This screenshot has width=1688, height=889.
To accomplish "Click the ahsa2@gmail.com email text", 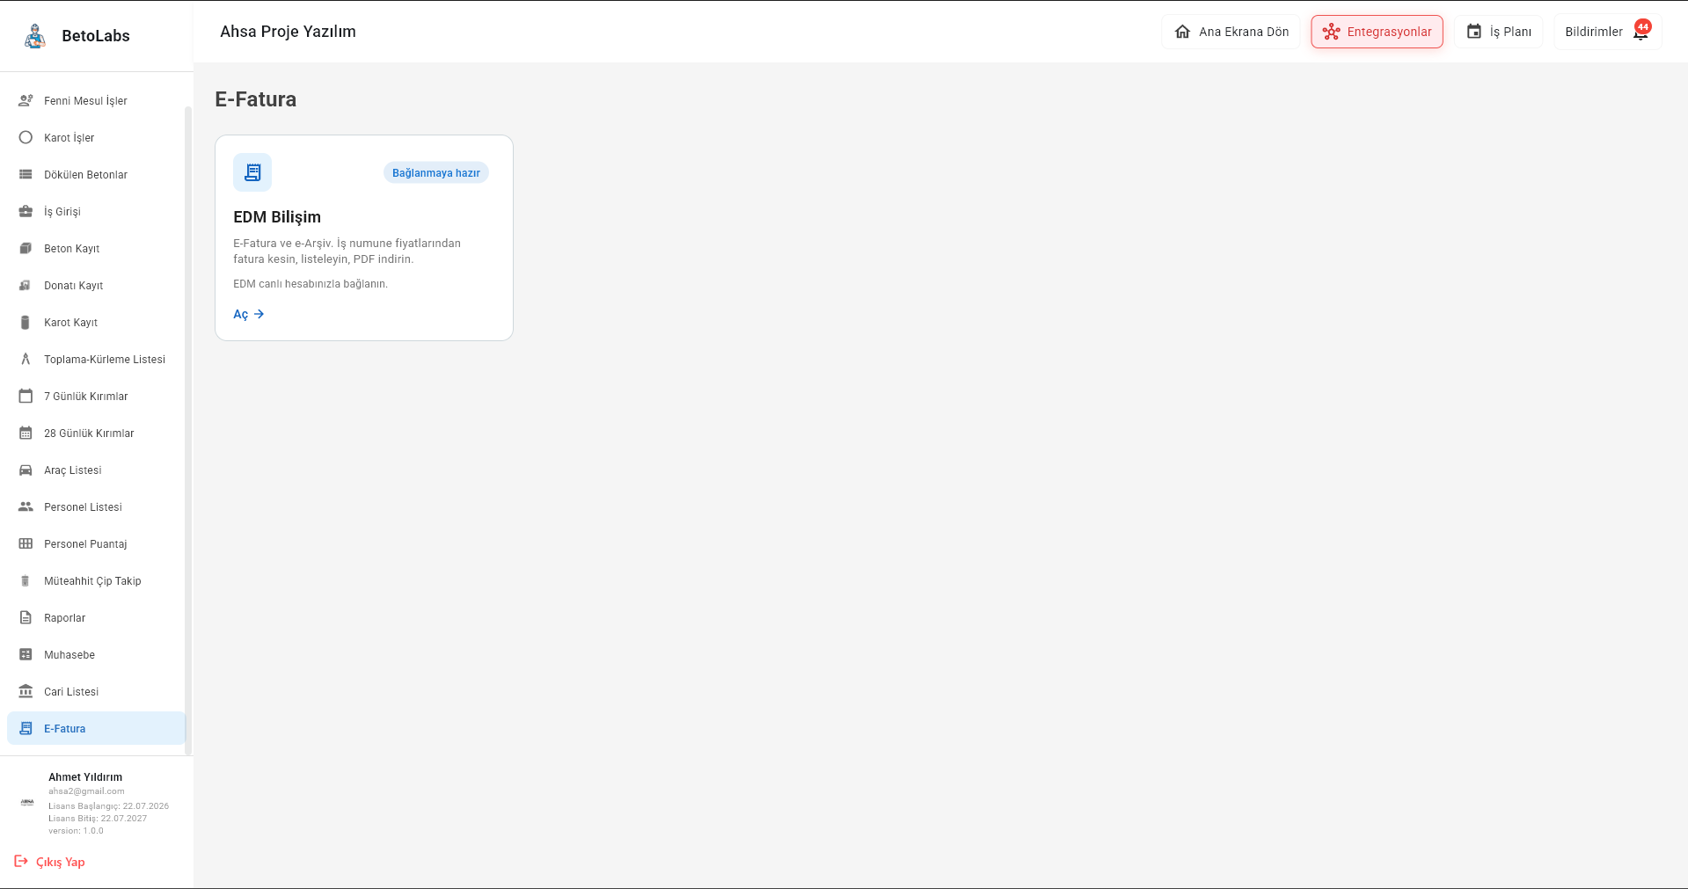I will [x=86, y=791].
